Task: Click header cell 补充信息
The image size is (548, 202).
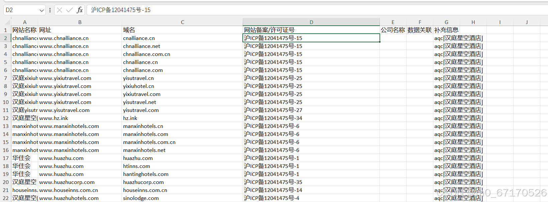Action: [x=446, y=30]
